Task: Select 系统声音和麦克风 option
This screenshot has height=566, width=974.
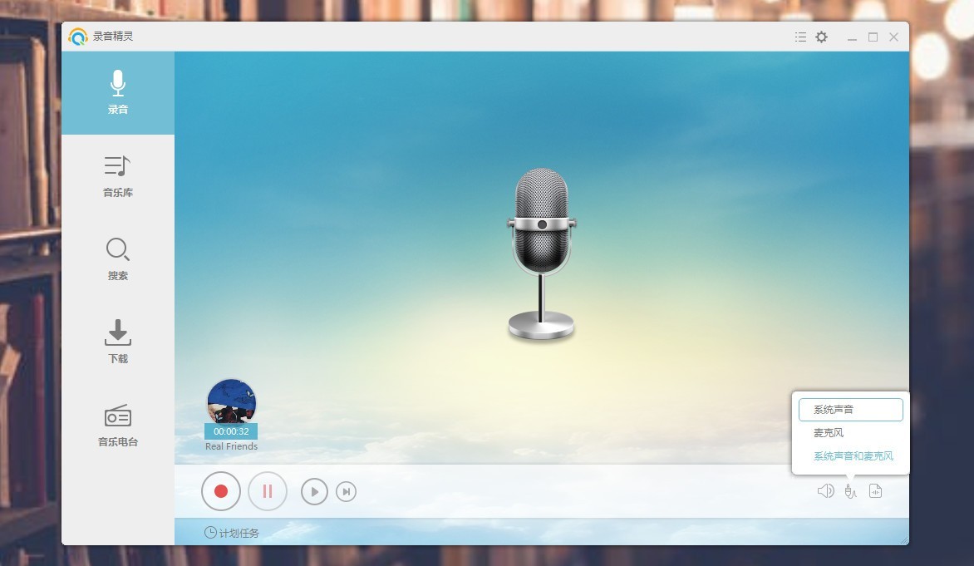Action: [853, 456]
